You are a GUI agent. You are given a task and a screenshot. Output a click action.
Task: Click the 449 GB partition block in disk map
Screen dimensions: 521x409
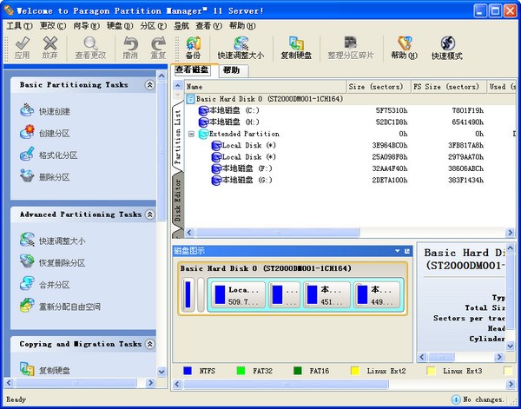pyautogui.click(x=377, y=295)
